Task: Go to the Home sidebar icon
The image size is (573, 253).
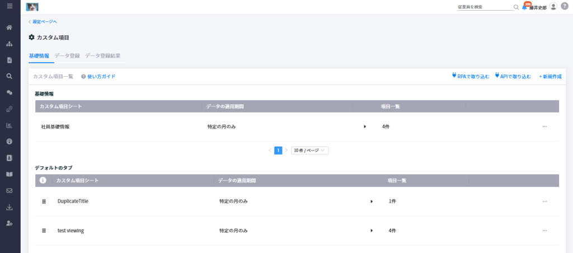Action: point(10,28)
